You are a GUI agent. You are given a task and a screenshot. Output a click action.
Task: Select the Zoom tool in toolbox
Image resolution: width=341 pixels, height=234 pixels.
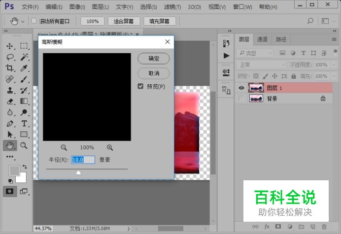24,145
